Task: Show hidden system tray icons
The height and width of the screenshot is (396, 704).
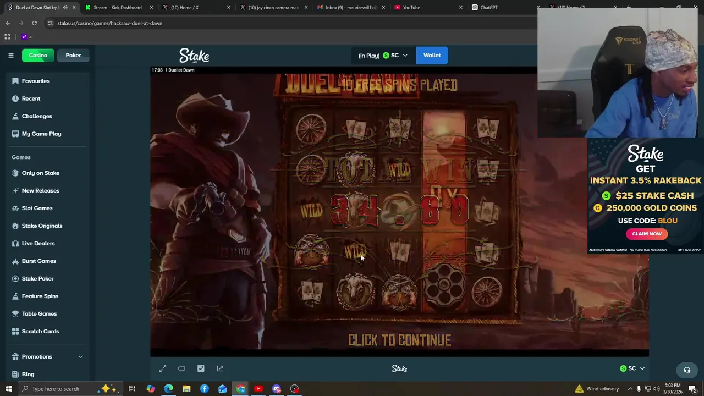Action: pyautogui.click(x=630, y=389)
